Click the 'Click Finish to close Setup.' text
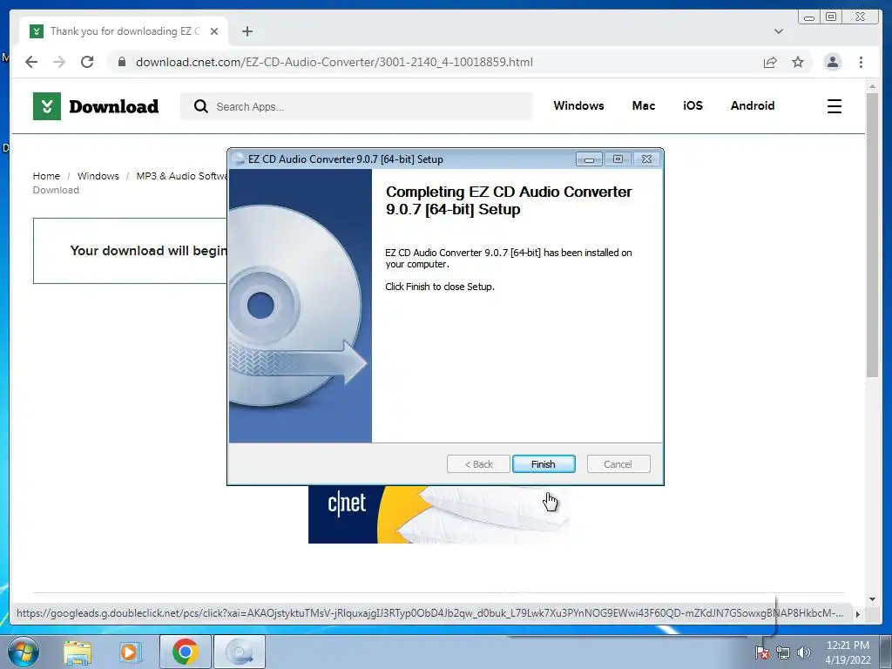The image size is (892, 669). click(x=440, y=287)
